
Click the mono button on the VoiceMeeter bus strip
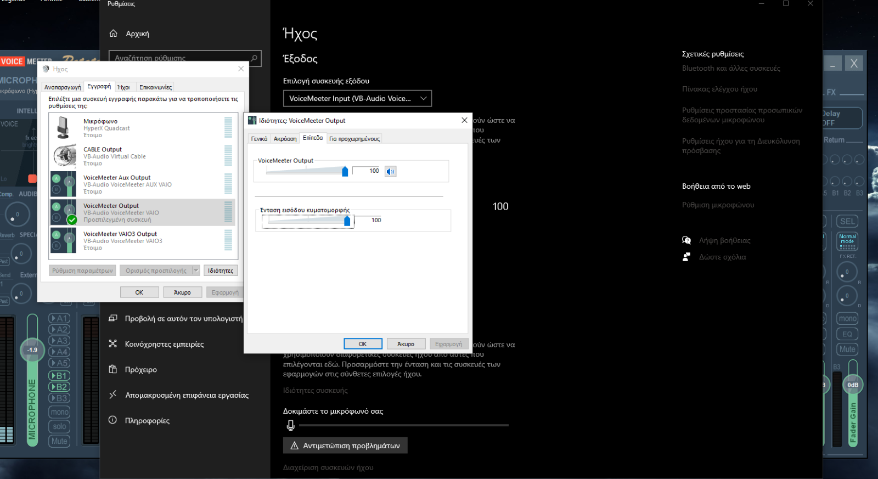(x=847, y=319)
